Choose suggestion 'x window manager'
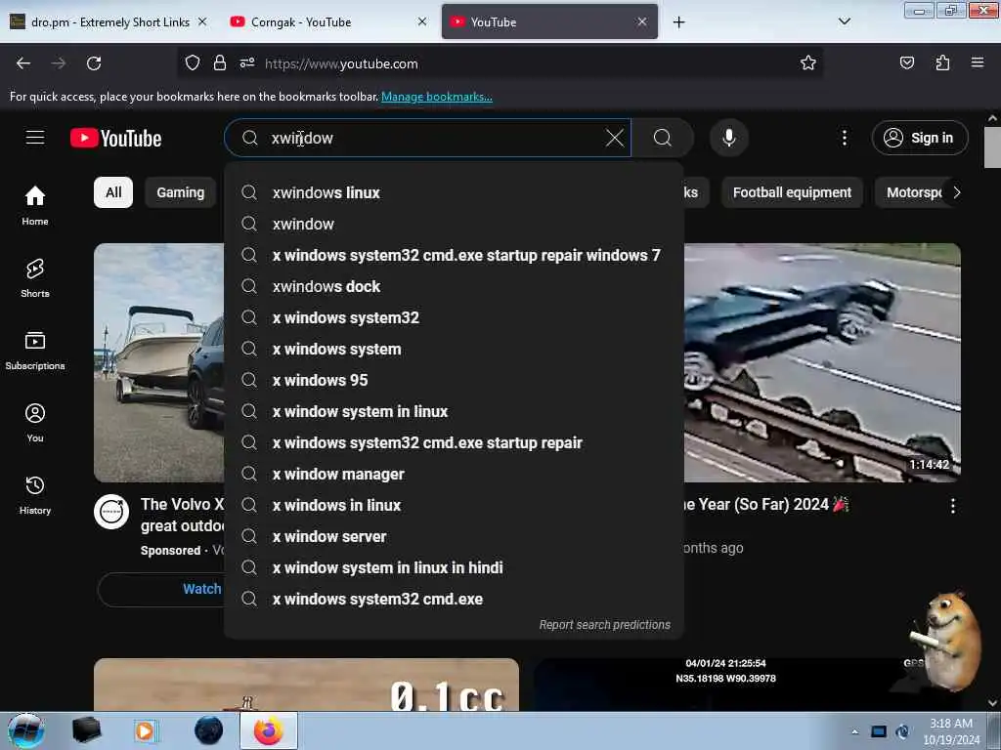 click(454, 474)
